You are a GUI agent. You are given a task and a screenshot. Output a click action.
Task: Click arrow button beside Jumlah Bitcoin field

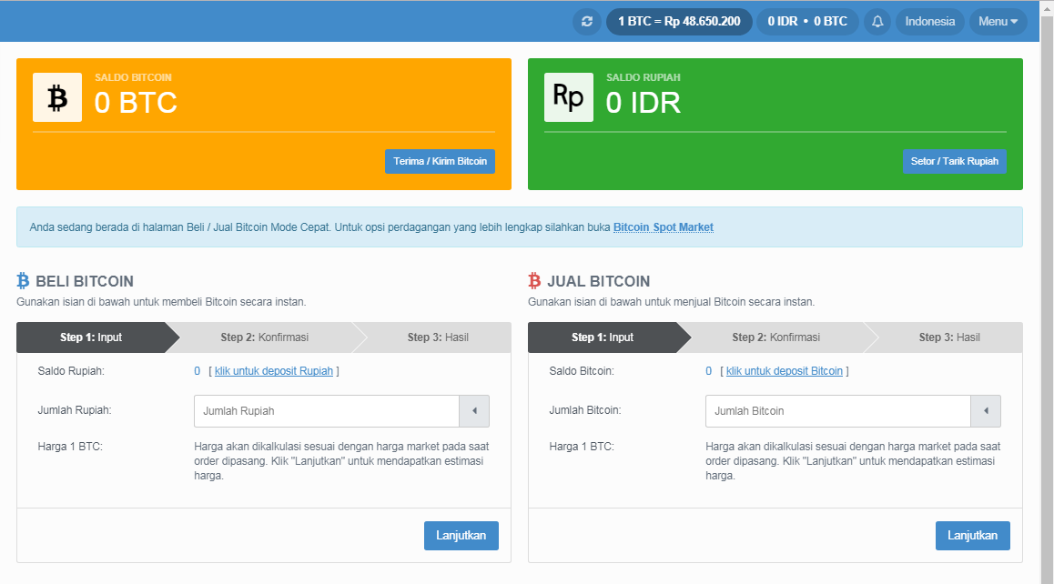tap(986, 411)
